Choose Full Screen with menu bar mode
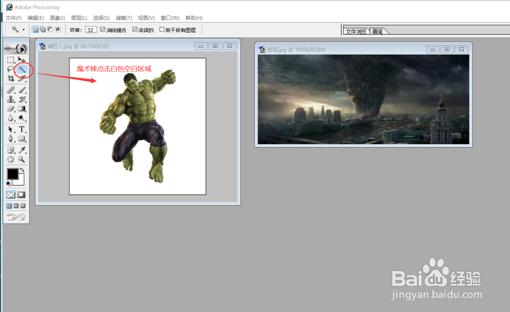This screenshot has height=312, width=510. coord(16,206)
